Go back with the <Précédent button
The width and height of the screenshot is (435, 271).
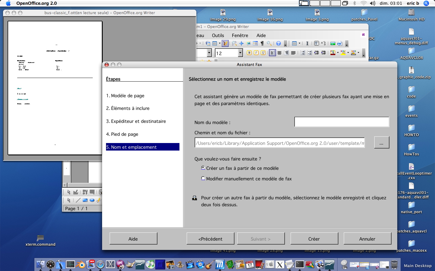tap(211, 239)
